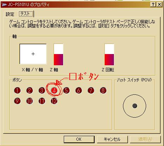Click button indicator number 2

coord(29,91)
